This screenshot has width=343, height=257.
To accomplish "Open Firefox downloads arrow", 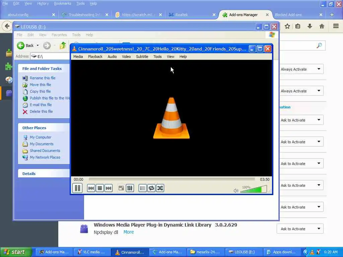I will point(310,26).
